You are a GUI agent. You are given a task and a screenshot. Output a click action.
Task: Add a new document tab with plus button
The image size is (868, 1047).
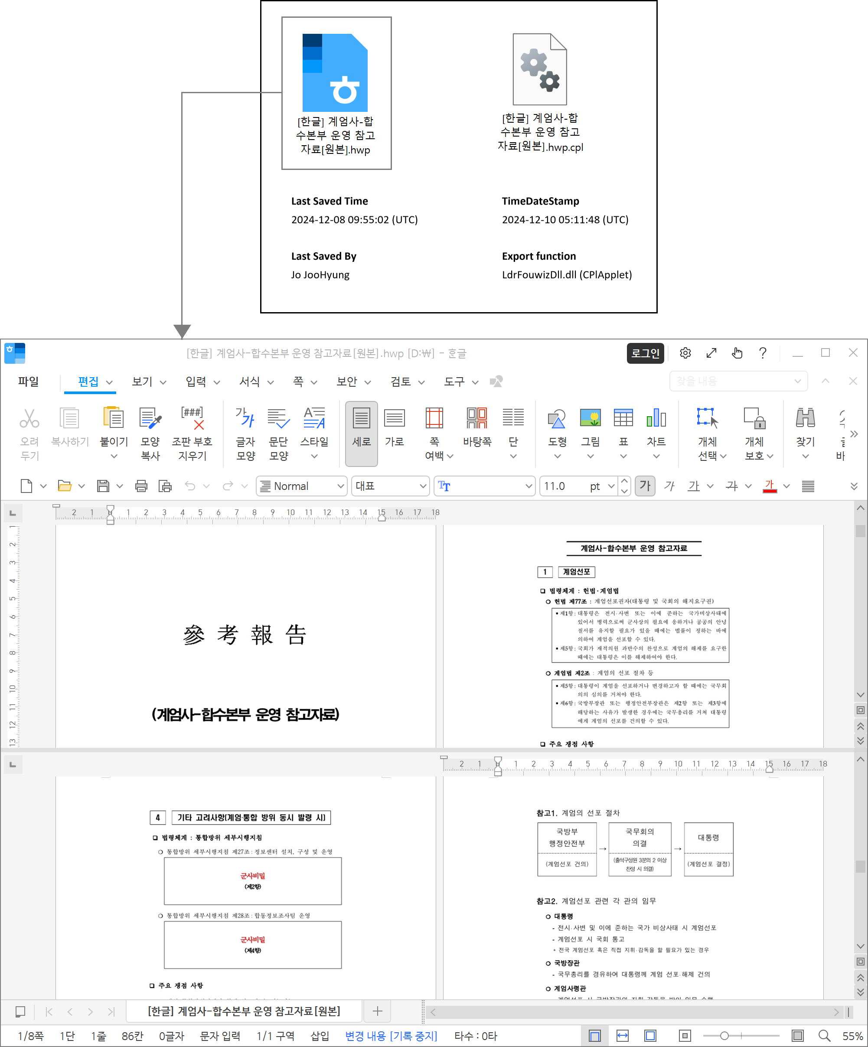click(x=377, y=1011)
